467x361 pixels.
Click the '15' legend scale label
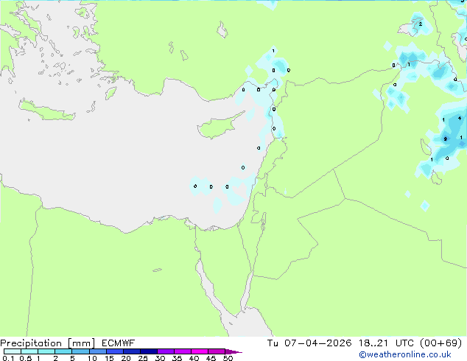coord(109,358)
